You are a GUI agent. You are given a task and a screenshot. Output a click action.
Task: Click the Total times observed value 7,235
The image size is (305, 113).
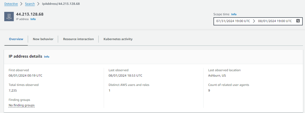click(x=12, y=90)
